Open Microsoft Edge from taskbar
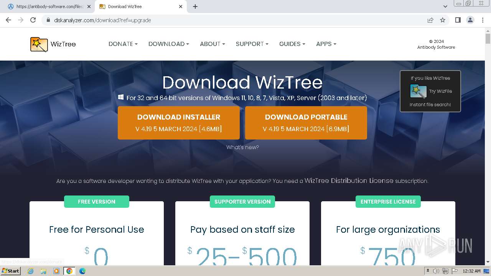 (x=82, y=271)
